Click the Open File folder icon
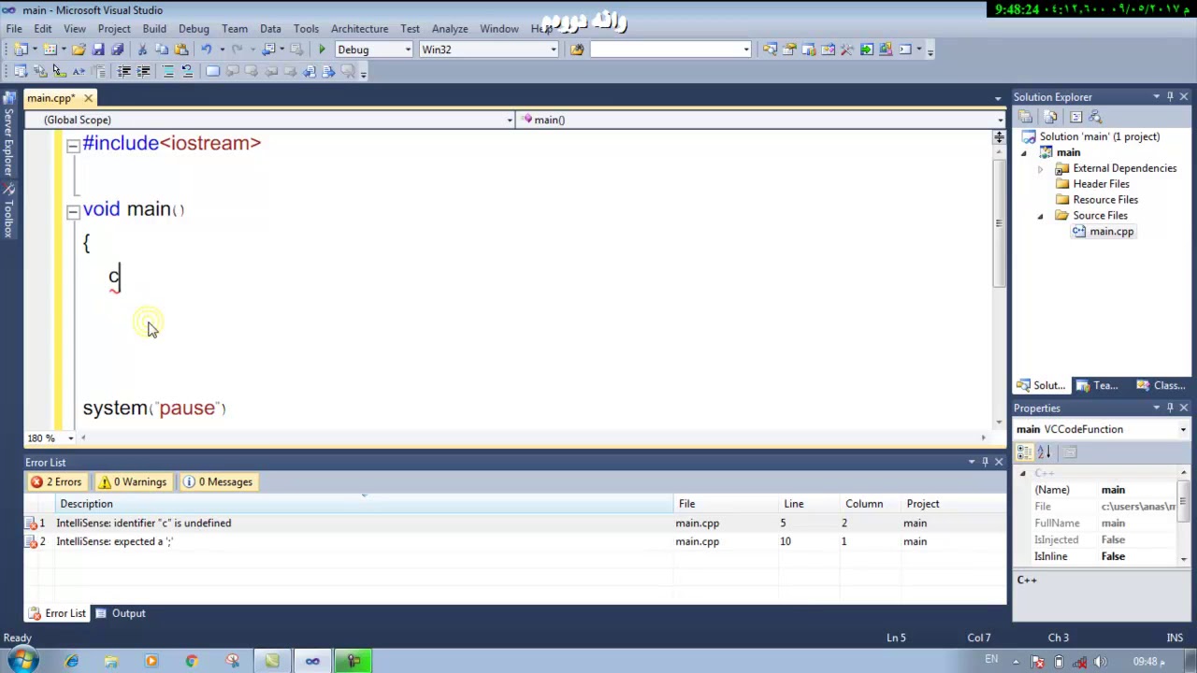 [x=79, y=50]
